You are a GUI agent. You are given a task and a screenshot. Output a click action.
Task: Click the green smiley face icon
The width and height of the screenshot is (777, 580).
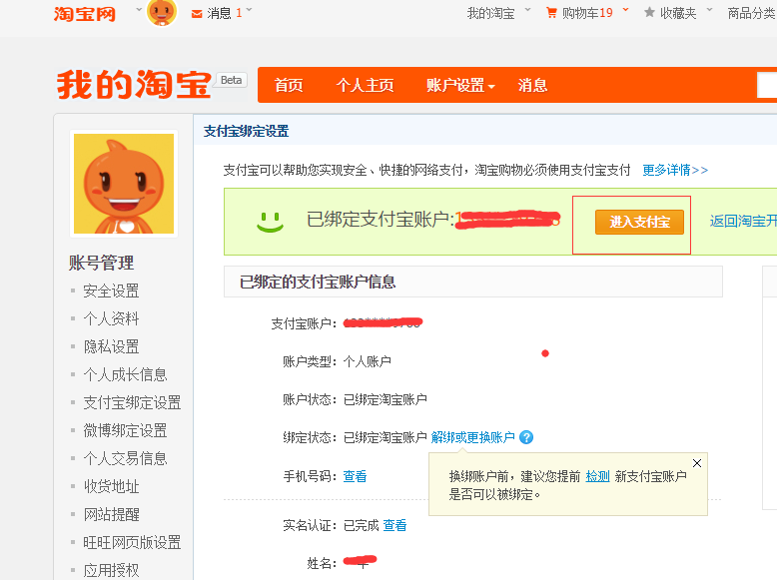click(x=270, y=222)
